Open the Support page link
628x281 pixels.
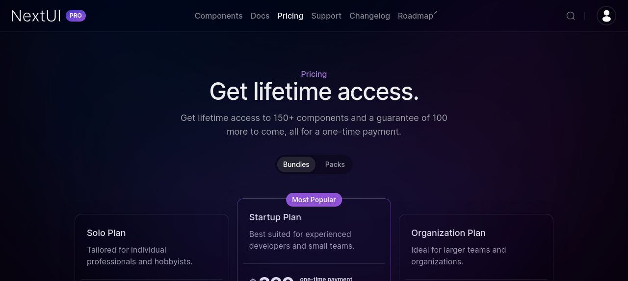(326, 16)
